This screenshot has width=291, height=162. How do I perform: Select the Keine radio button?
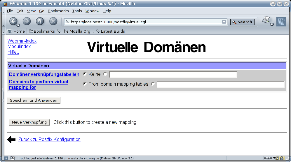(x=85, y=74)
